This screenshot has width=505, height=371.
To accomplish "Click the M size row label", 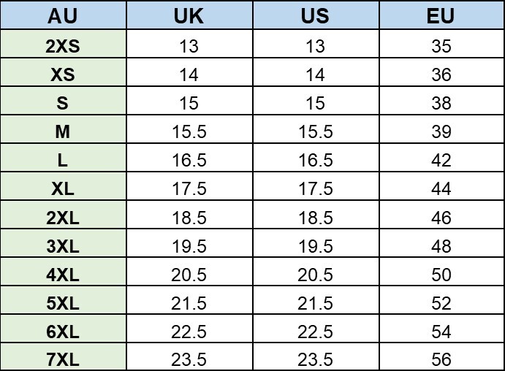I will coord(63,129).
